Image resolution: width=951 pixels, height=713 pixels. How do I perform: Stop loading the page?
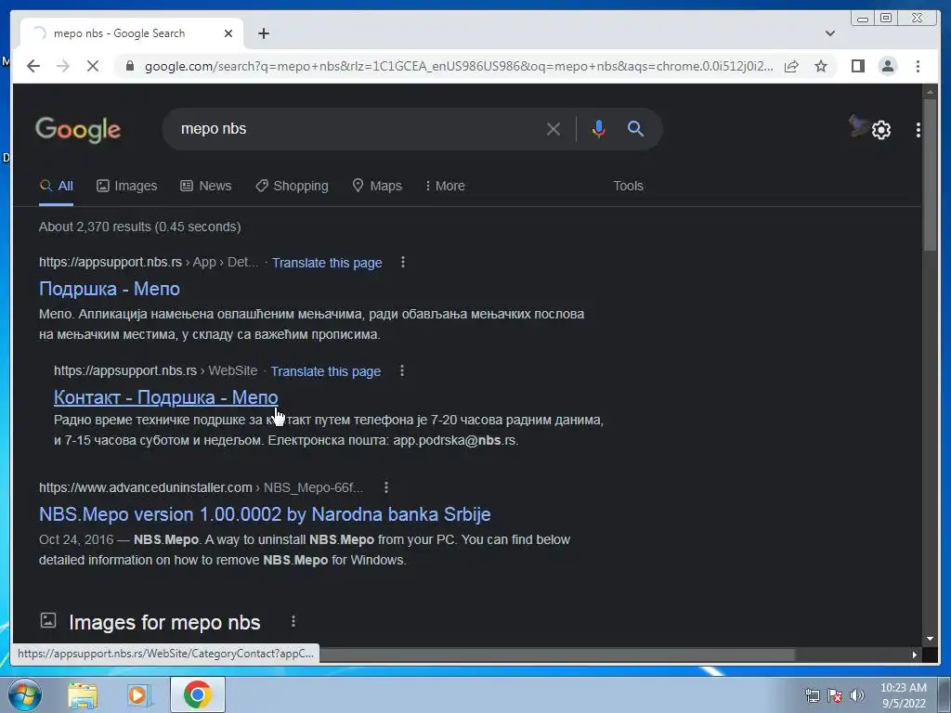[x=93, y=66]
